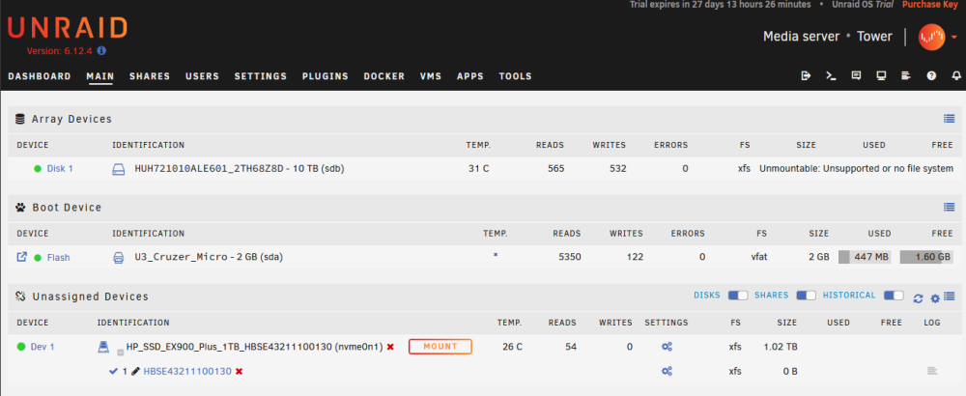Remove the HP_SSD_EX900 device red X
This screenshot has width=966, height=396.
(390, 347)
